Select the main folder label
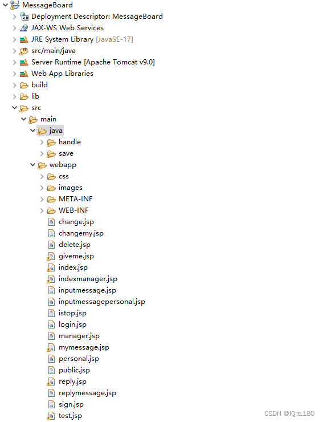The width and height of the screenshot is (323, 422). (x=48, y=119)
